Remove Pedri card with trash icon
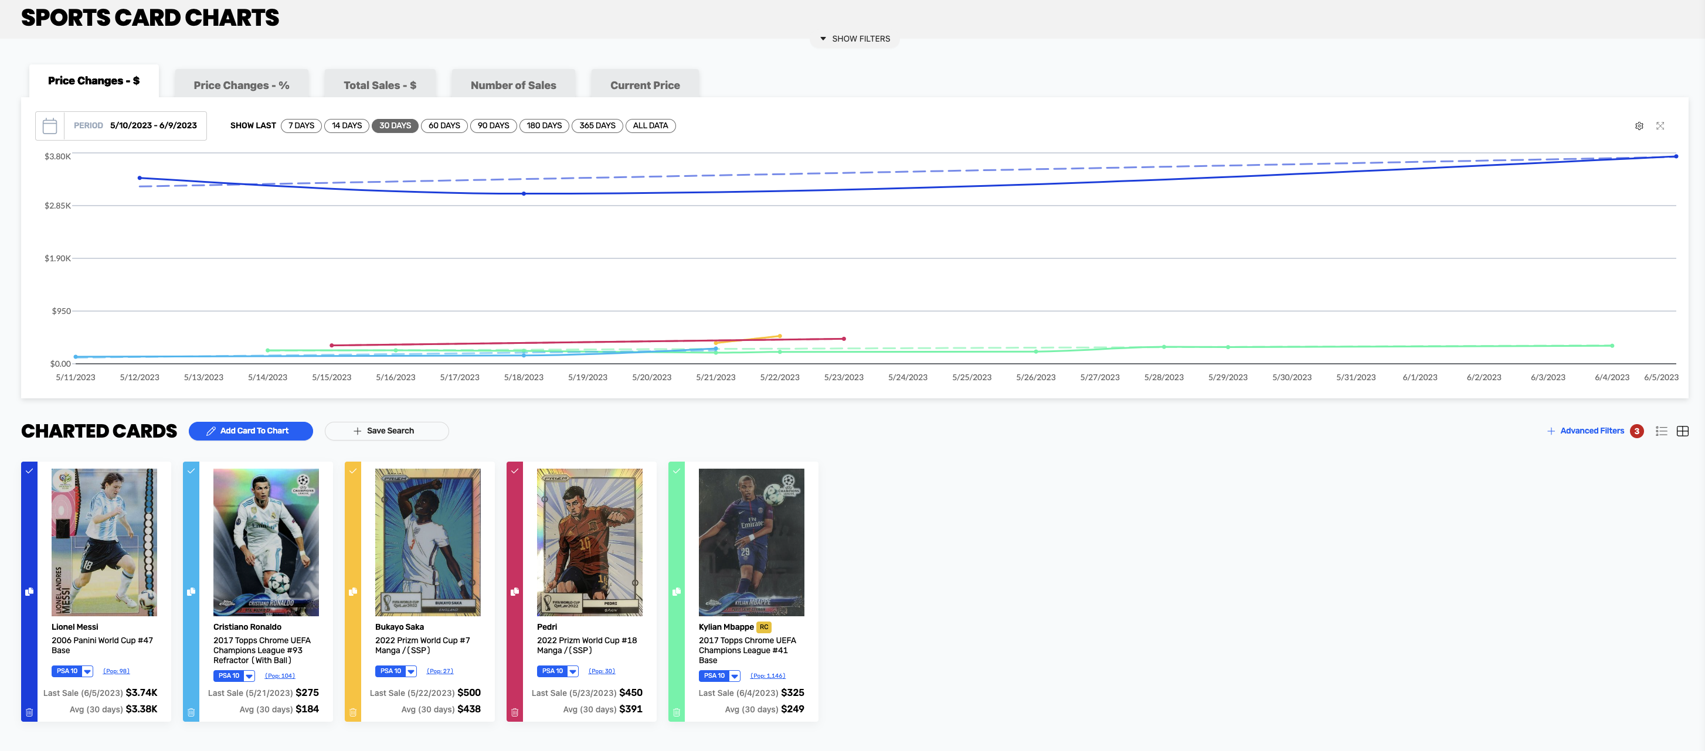The height and width of the screenshot is (751, 1705). click(x=514, y=713)
